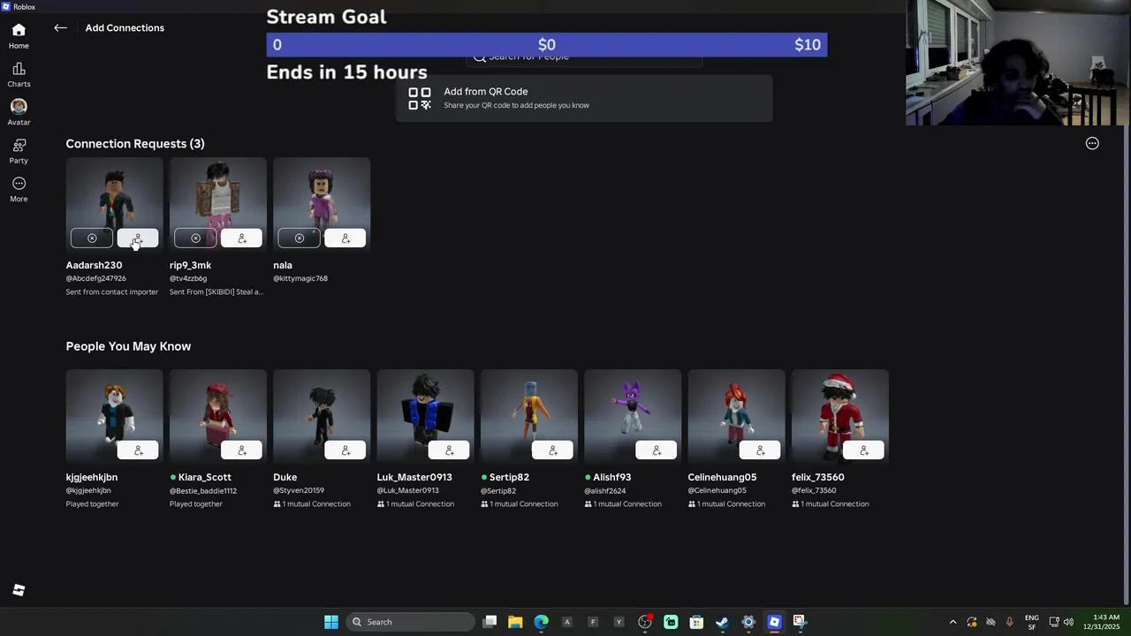Open ENG language switcher in tray

click(x=1031, y=622)
